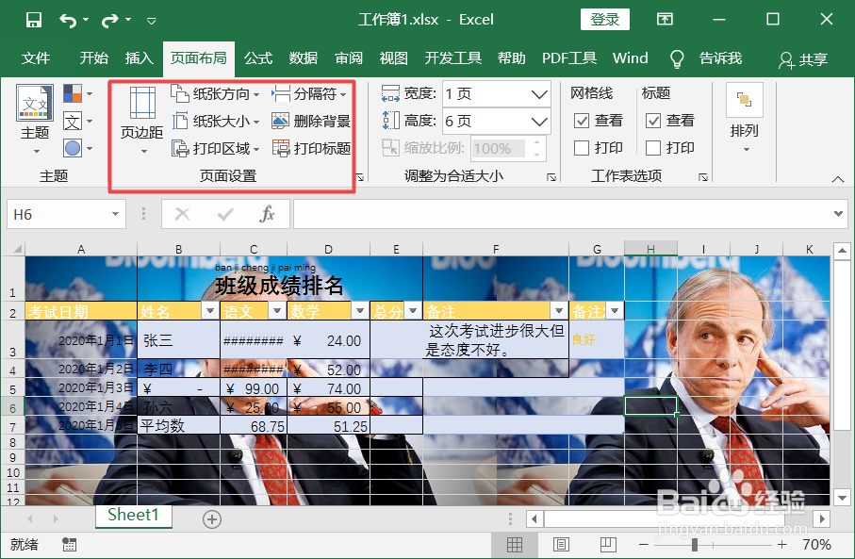Click the zoom slider handle
The width and height of the screenshot is (855, 559).
tap(694, 544)
